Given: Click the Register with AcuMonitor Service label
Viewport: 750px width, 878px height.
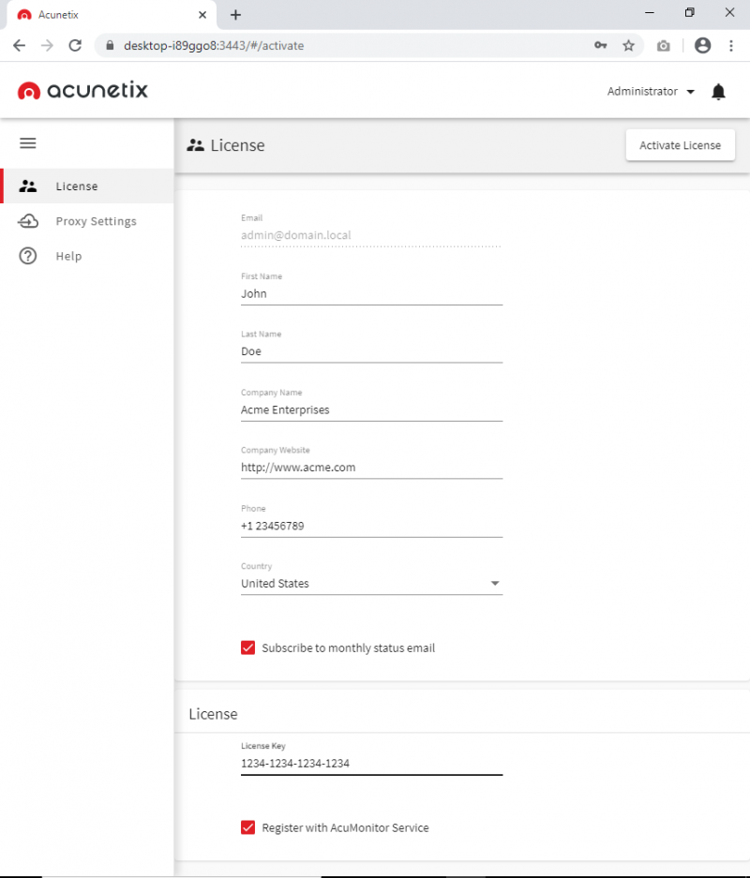Looking at the screenshot, I should click(x=346, y=827).
